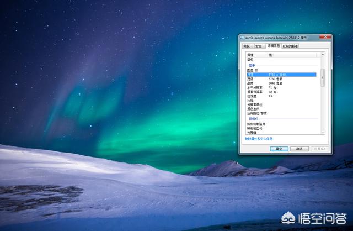
Task: Open the 删除属性和个人信息 link
Action: (259, 139)
